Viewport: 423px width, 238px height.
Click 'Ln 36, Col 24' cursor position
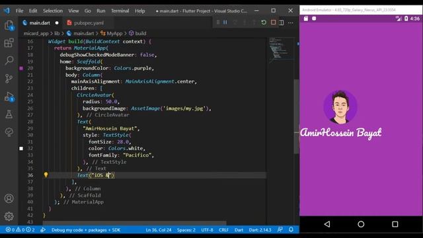(159, 230)
